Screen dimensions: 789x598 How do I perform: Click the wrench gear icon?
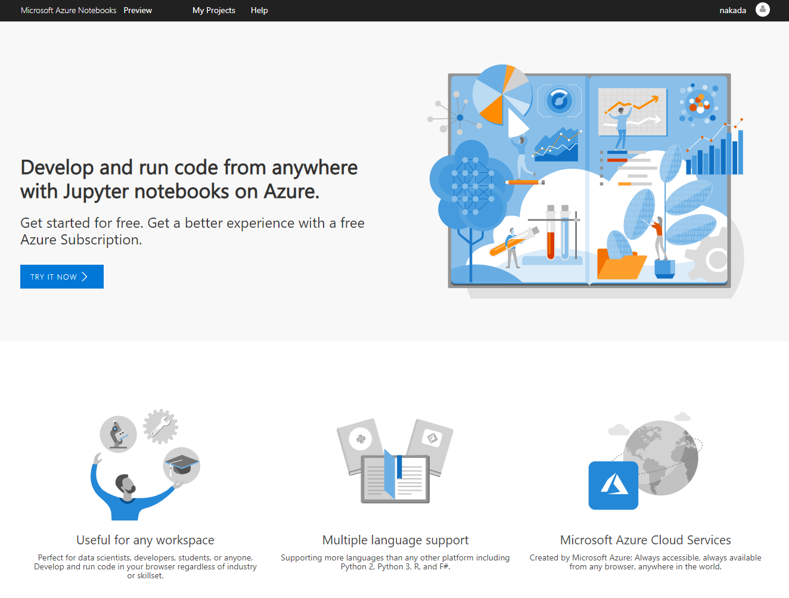click(x=160, y=426)
